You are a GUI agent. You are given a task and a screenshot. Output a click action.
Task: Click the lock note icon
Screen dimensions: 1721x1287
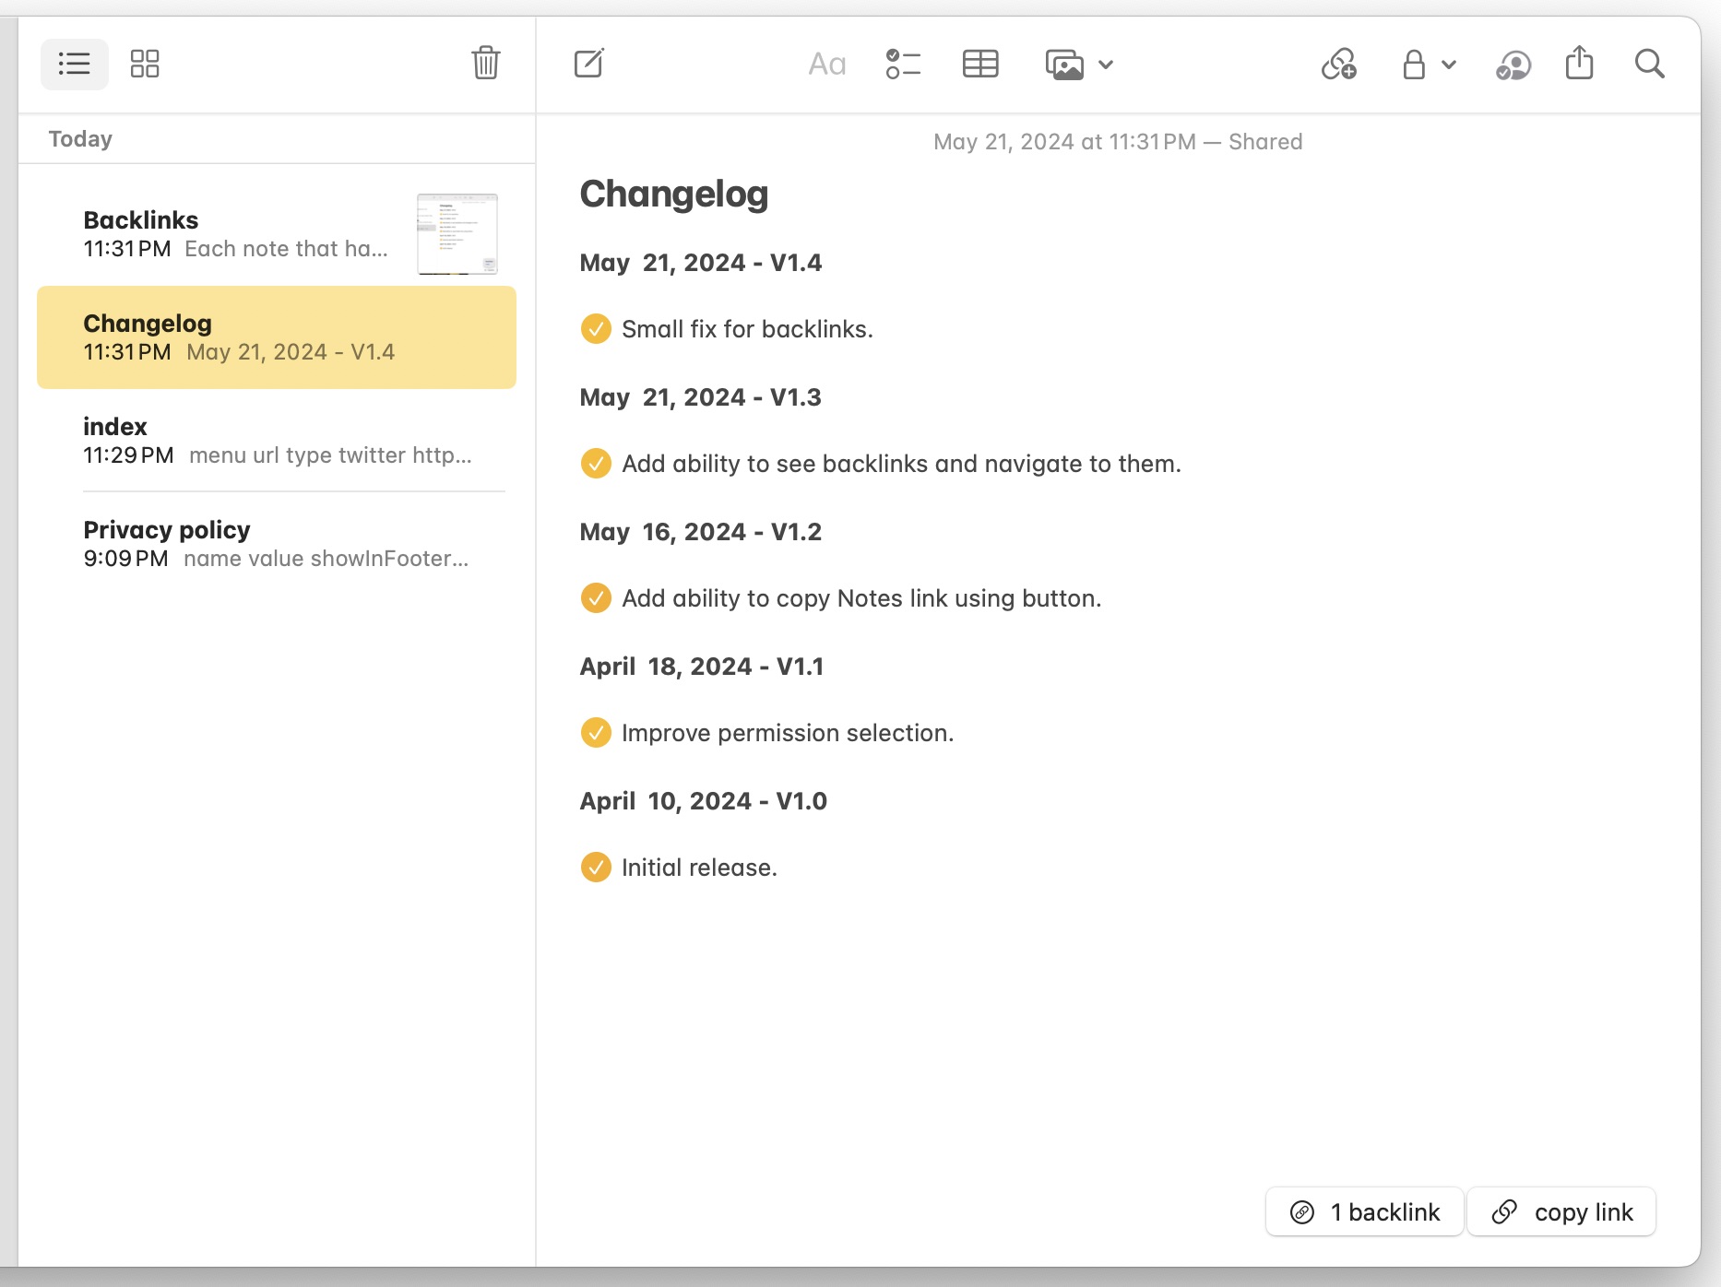coord(1414,65)
